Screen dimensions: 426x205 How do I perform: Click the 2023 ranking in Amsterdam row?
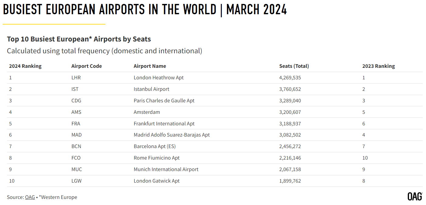364,112
